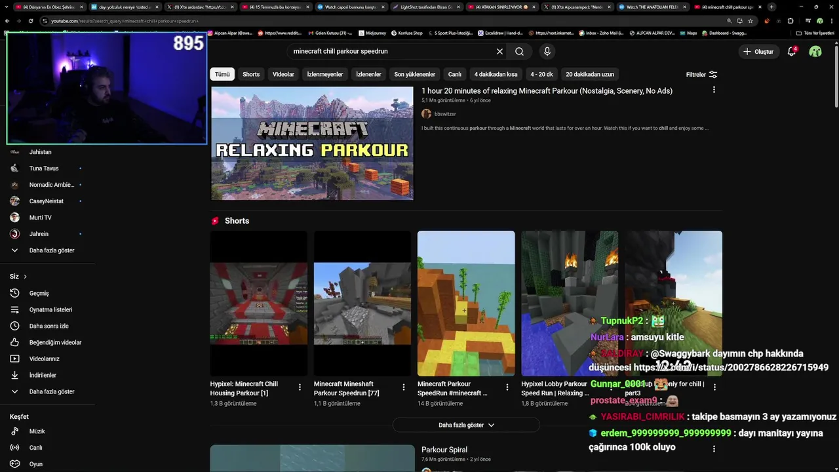Open Excalidraw bookmark in bookmarks bar
The width and height of the screenshot is (839, 472).
(500, 33)
